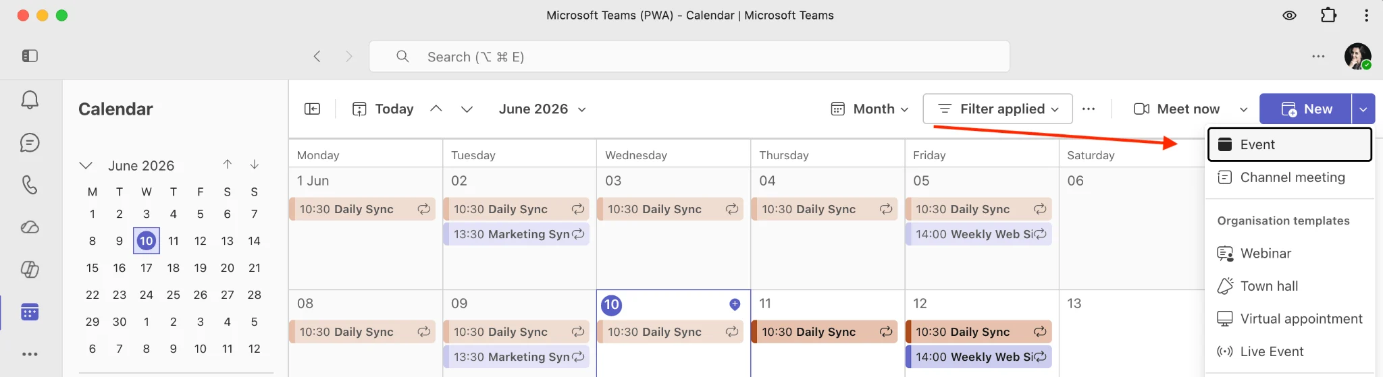Collapse the mini calendar June 2026 chevron
This screenshot has width=1383, height=377.
pos(86,165)
